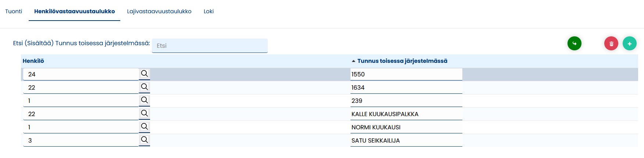Click the green refresh arrow button
The width and height of the screenshot is (644, 158).
point(574,43)
